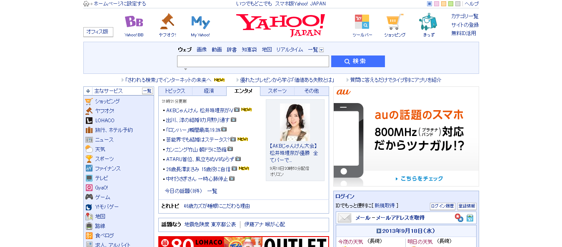Open the ショッピング cart icon in header
Viewport: 562px width, 247px height.
(x=395, y=22)
